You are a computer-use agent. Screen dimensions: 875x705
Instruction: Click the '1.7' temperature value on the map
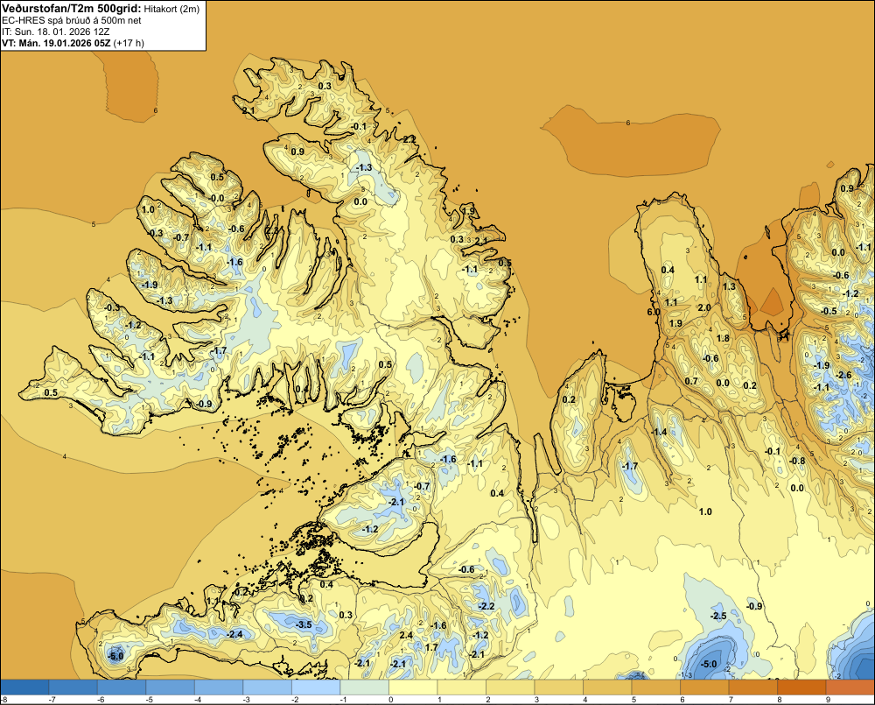tap(431, 647)
